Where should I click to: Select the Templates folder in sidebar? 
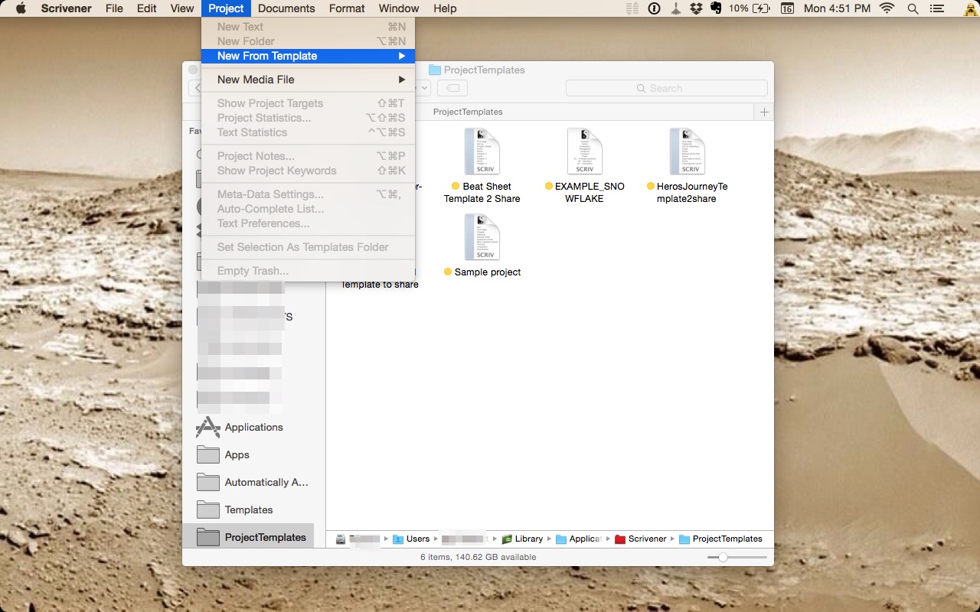248,510
